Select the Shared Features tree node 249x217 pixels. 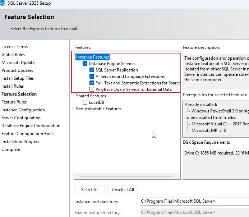(91, 96)
